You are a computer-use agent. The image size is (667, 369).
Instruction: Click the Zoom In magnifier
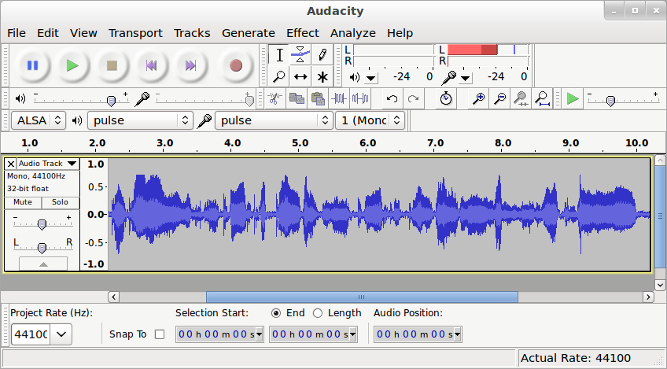pyautogui.click(x=478, y=98)
